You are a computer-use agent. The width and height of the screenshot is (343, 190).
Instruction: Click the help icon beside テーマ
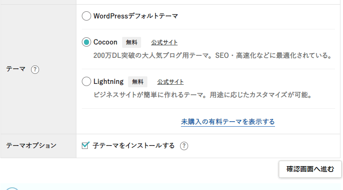tap(35, 69)
